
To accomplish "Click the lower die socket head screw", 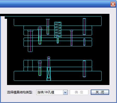I will [x=40, y=68].
